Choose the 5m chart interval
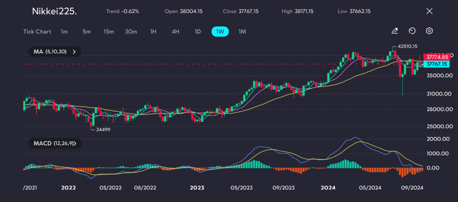The image size is (458, 202). point(86,32)
